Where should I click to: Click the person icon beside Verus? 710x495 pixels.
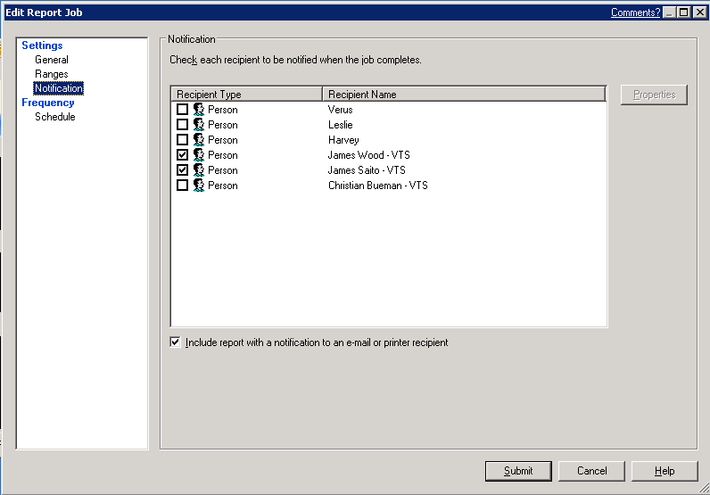(199, 110)
